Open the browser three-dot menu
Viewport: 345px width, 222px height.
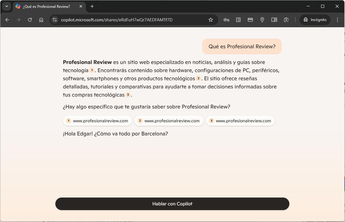pos(337,20)
